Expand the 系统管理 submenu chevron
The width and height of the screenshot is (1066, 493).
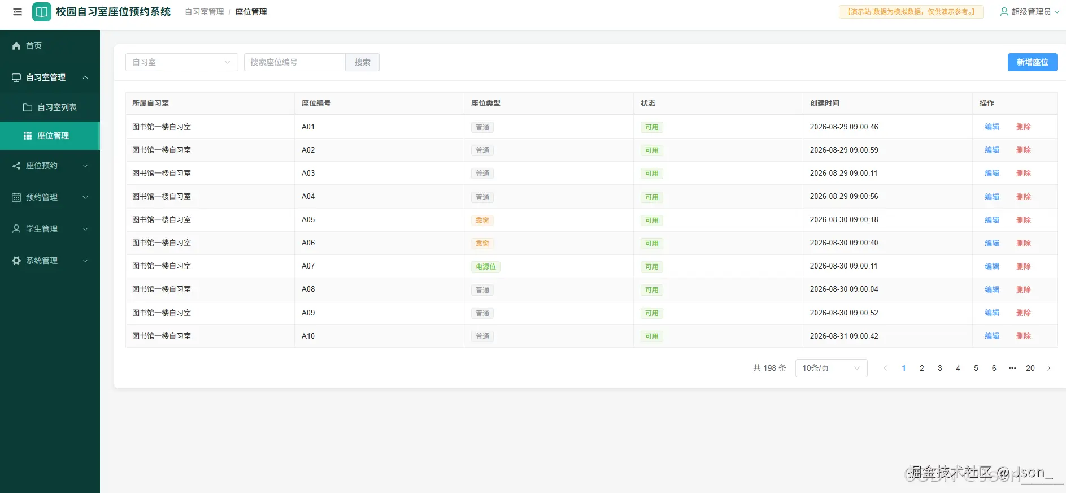[85, 261]
